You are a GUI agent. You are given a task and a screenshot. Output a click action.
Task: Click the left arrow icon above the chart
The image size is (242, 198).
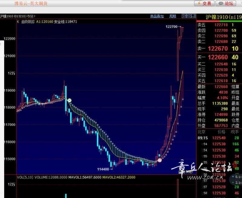click(184, 16)
